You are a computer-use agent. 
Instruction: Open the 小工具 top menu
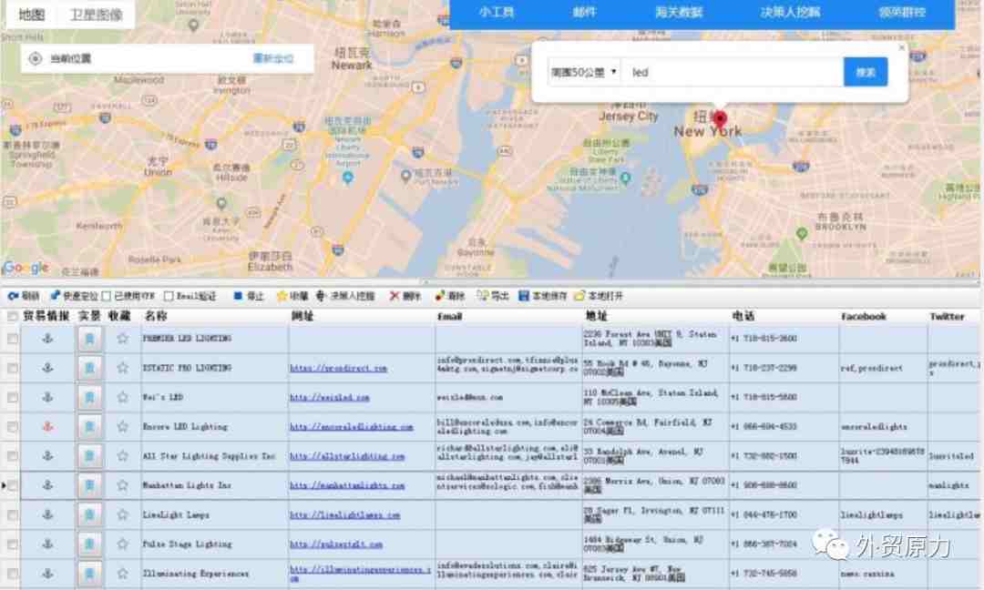pyautogui.click(x=497, y=12)
